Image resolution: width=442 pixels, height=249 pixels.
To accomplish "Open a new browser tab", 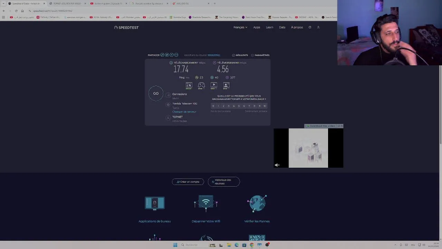I will 214,3.
